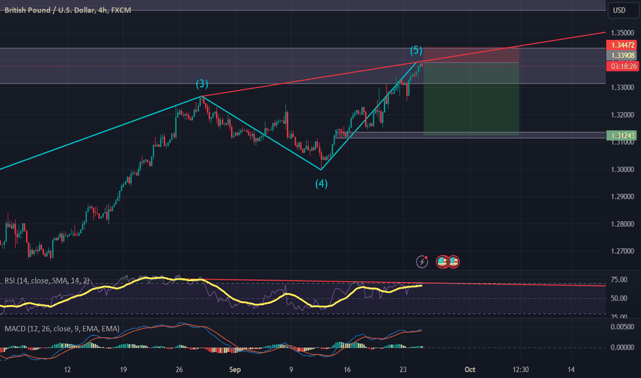641x378 pixels.
Task: Click the 1.27000 price scale label
Action: 622,252
